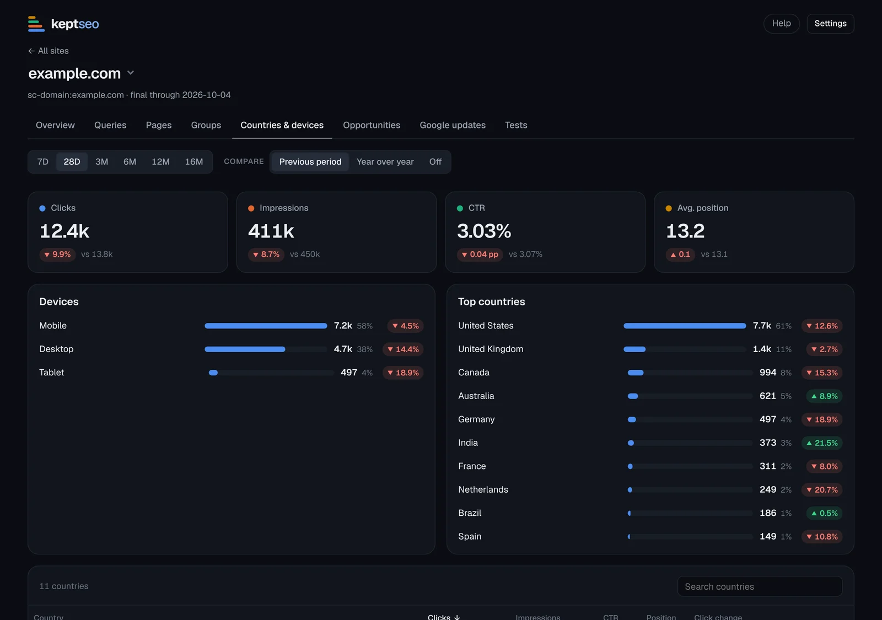Switch to the Pages tab
882x620 pixels.
pos(159,125)
